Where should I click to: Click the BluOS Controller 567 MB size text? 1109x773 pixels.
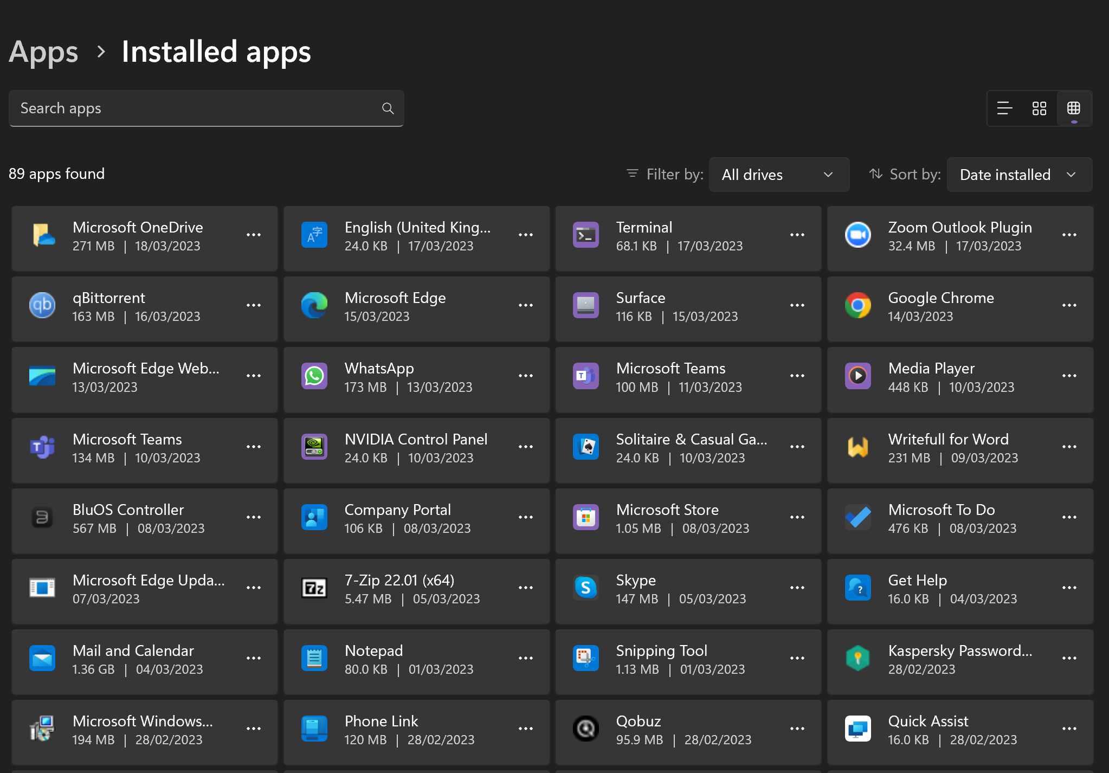94,529
